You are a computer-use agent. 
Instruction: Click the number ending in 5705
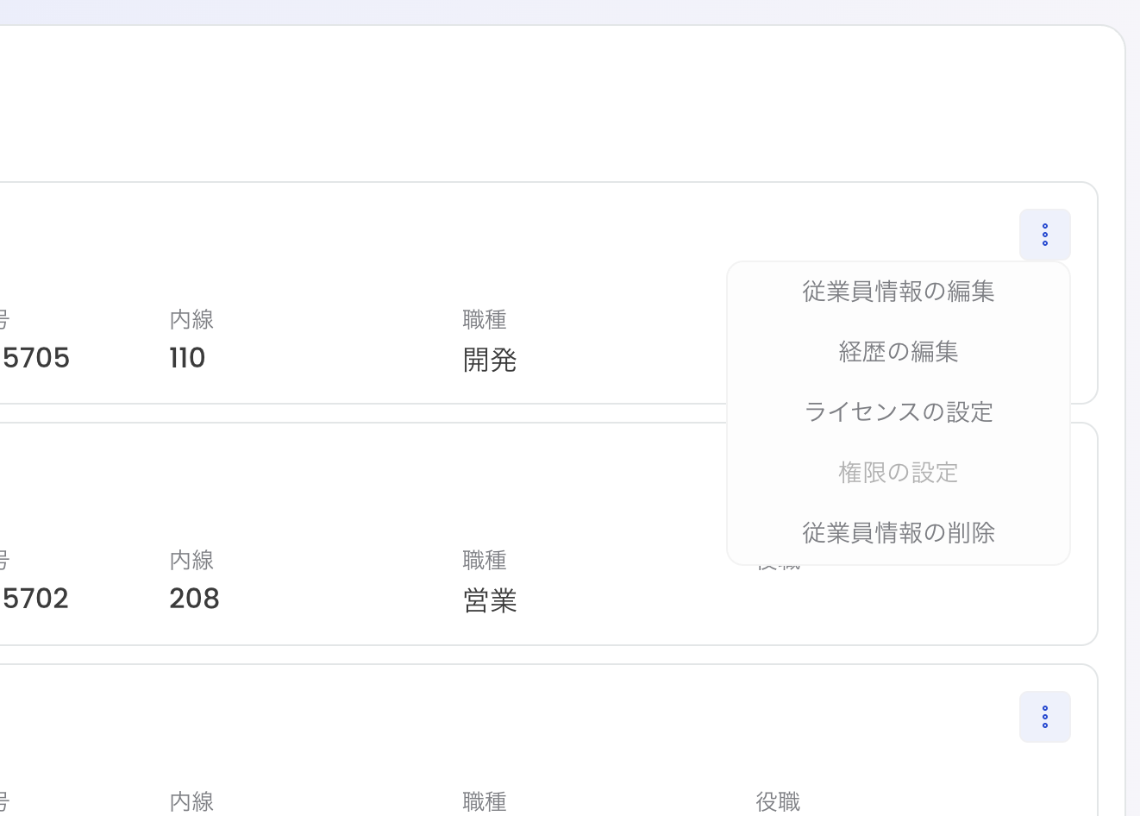coord(34,357)
